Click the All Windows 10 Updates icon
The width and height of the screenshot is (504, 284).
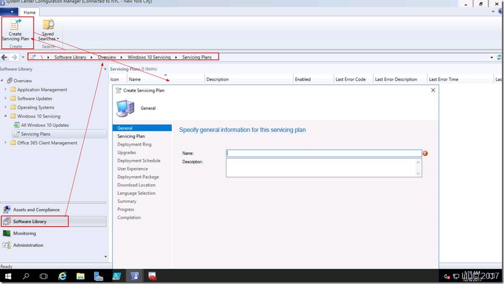17,125
